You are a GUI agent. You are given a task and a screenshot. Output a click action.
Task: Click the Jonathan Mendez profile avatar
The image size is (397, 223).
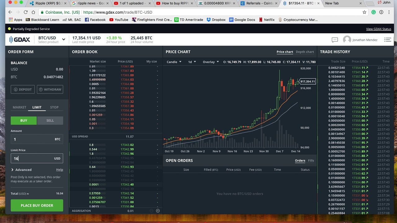[x=347, y=40]
